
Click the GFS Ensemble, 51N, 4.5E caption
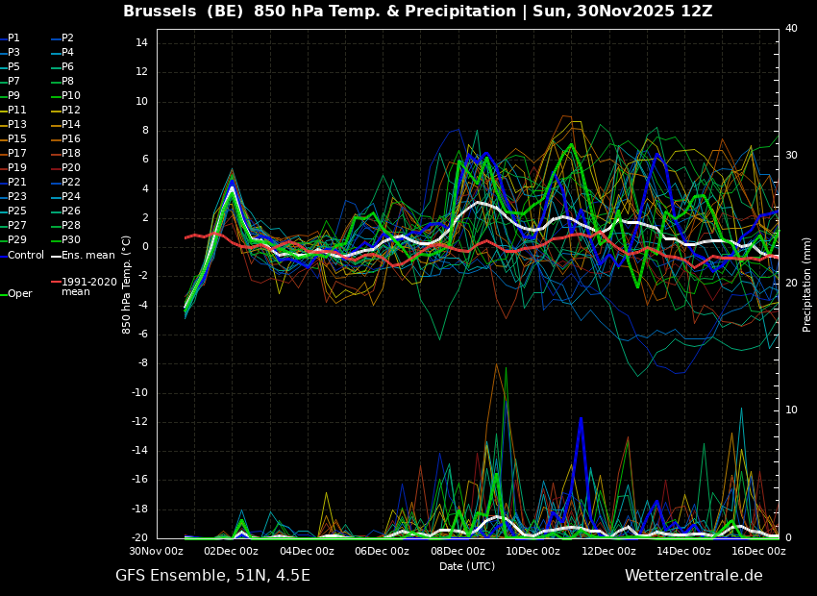coord(212,576)
